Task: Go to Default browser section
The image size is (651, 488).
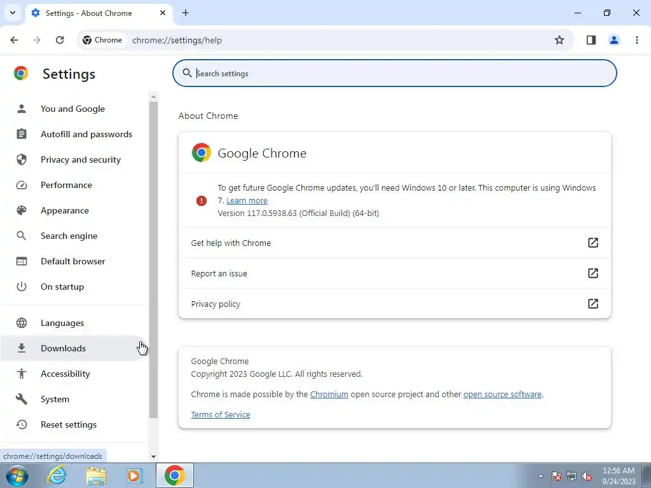Action: click(x=74, y=261)
